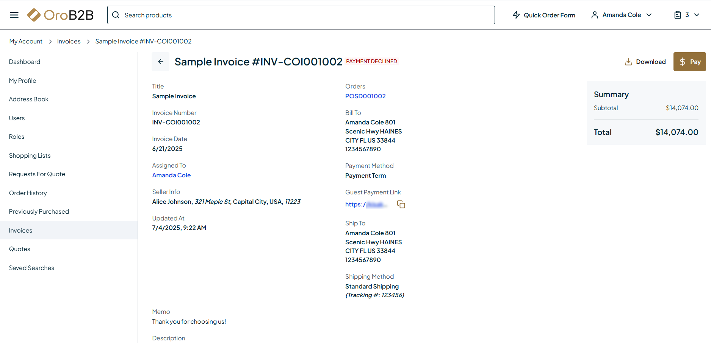Open Shopping Lists in the sidebar

point(30,155)
